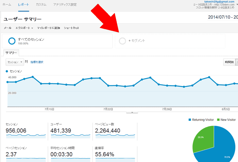Click the empty segment circle icon
Viewport: 238px width, 162px height.
click(x=123, y=41)
